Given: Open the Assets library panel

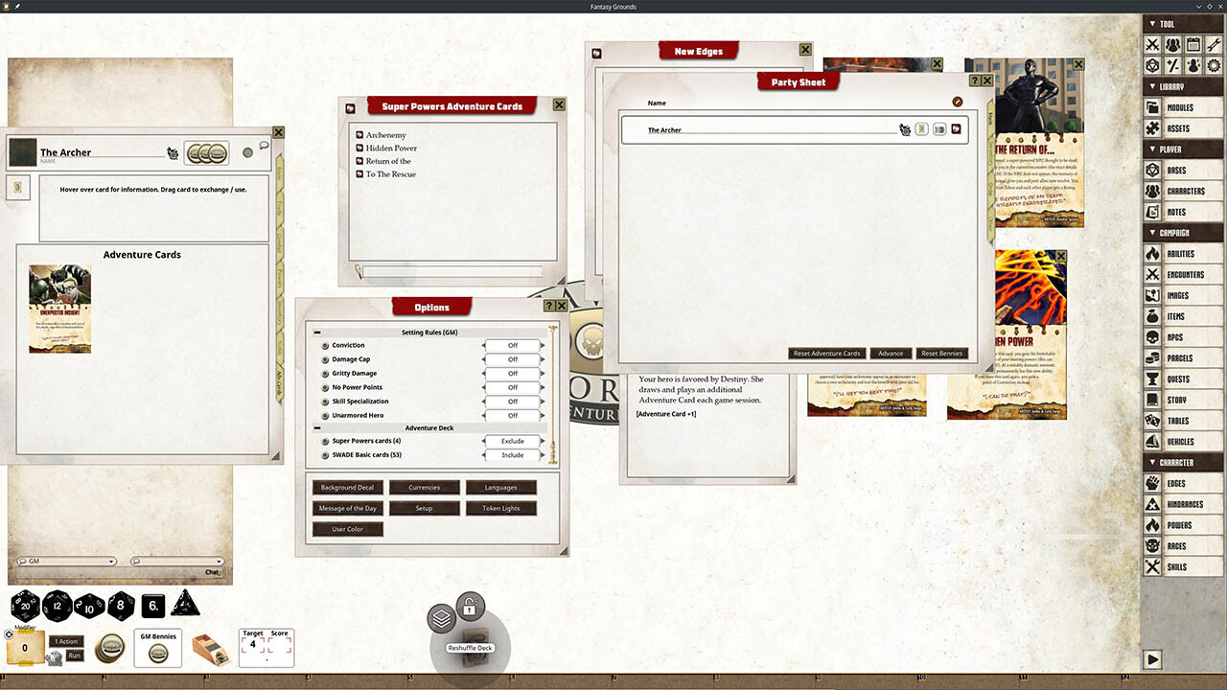Looking at the screenshot, I should pos(1181,127).
